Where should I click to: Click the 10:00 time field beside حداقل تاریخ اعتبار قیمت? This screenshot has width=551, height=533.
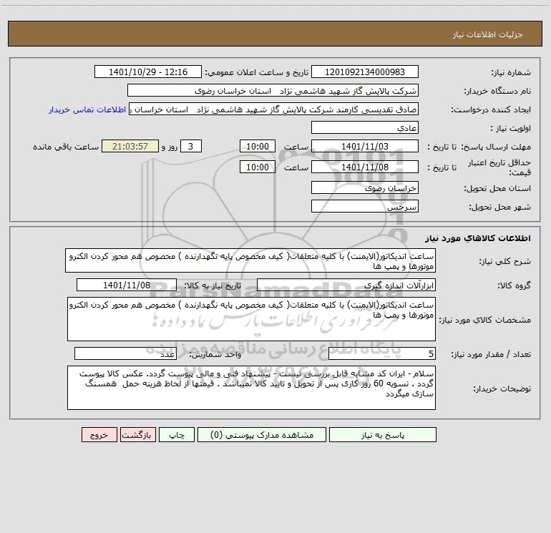(x=257, y=167)
